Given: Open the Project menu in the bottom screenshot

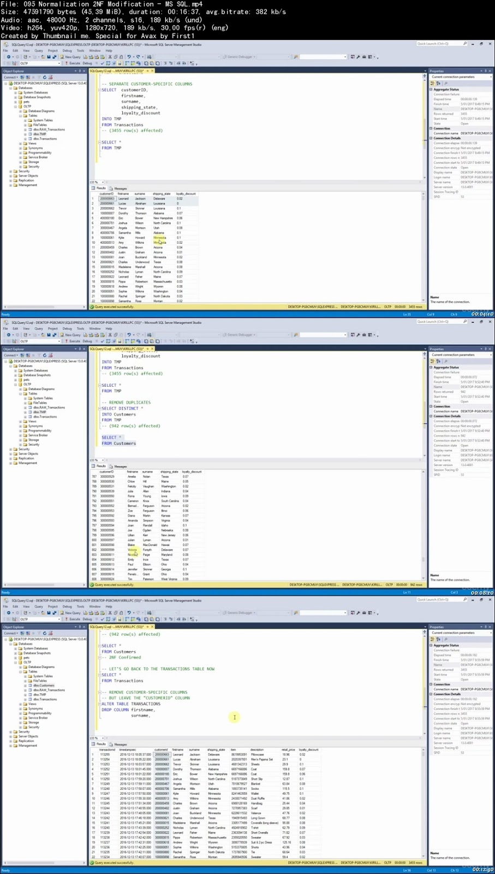Looking at the screenshot, I should (53, 607).
